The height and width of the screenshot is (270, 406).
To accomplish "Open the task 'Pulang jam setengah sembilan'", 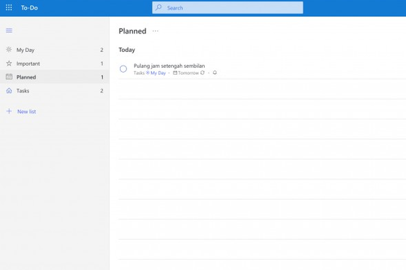I will 262,69.
